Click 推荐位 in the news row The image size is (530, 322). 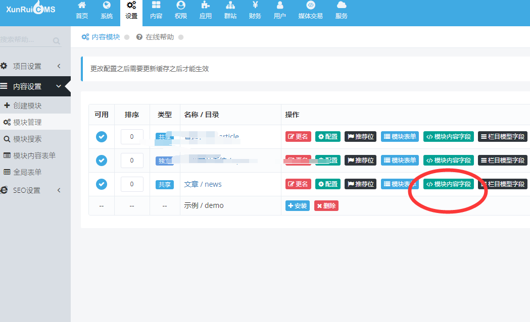click(361, 184)
